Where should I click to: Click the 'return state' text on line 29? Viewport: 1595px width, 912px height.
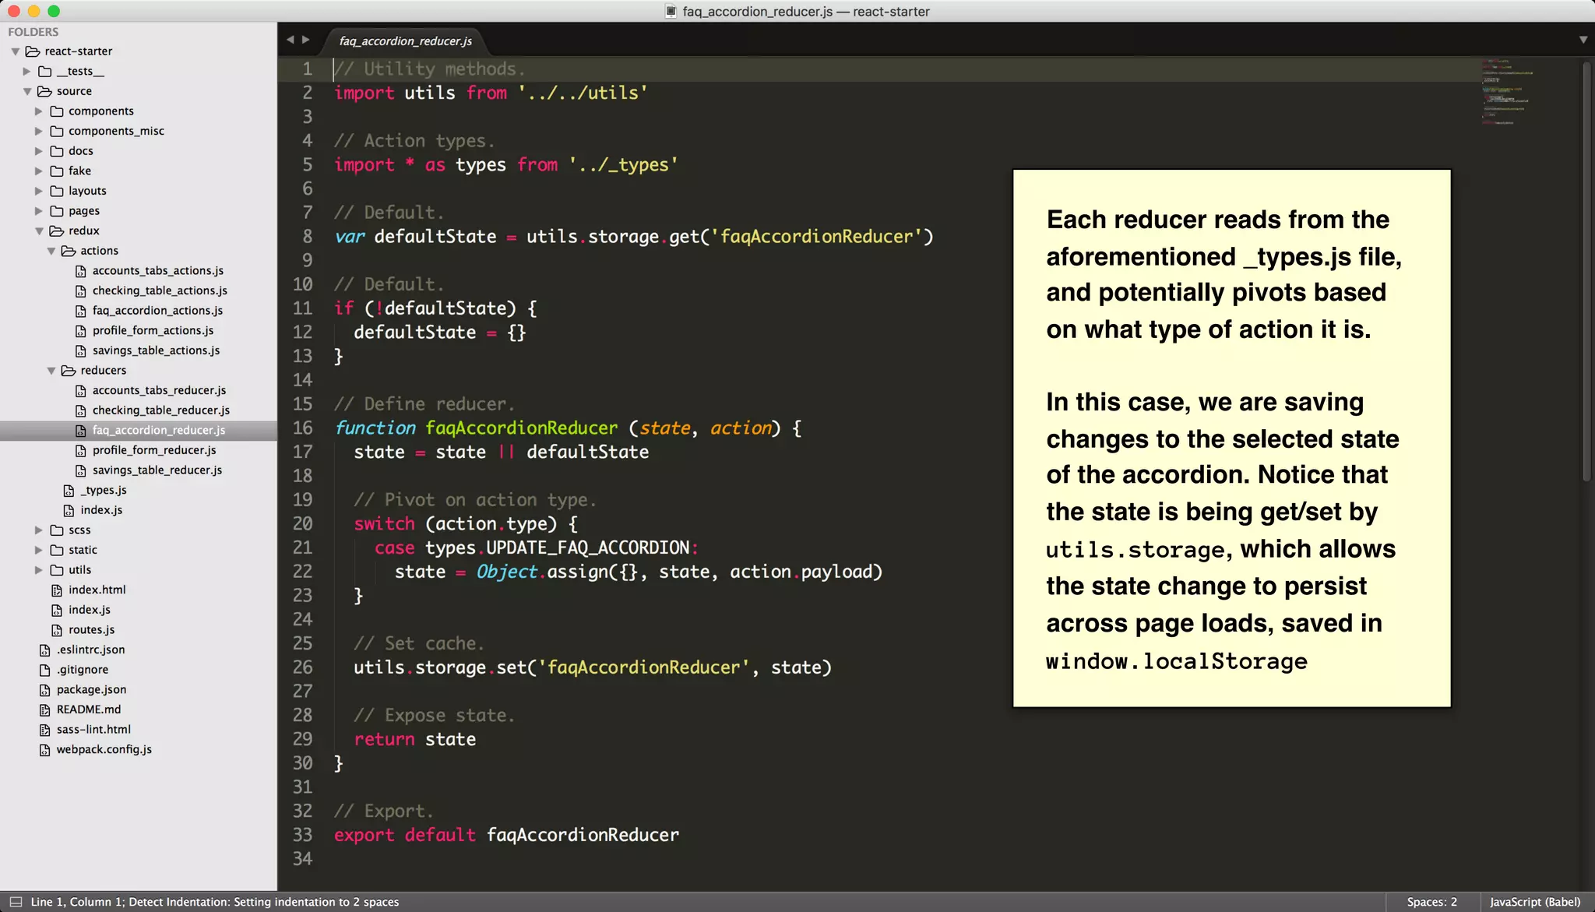414,740
